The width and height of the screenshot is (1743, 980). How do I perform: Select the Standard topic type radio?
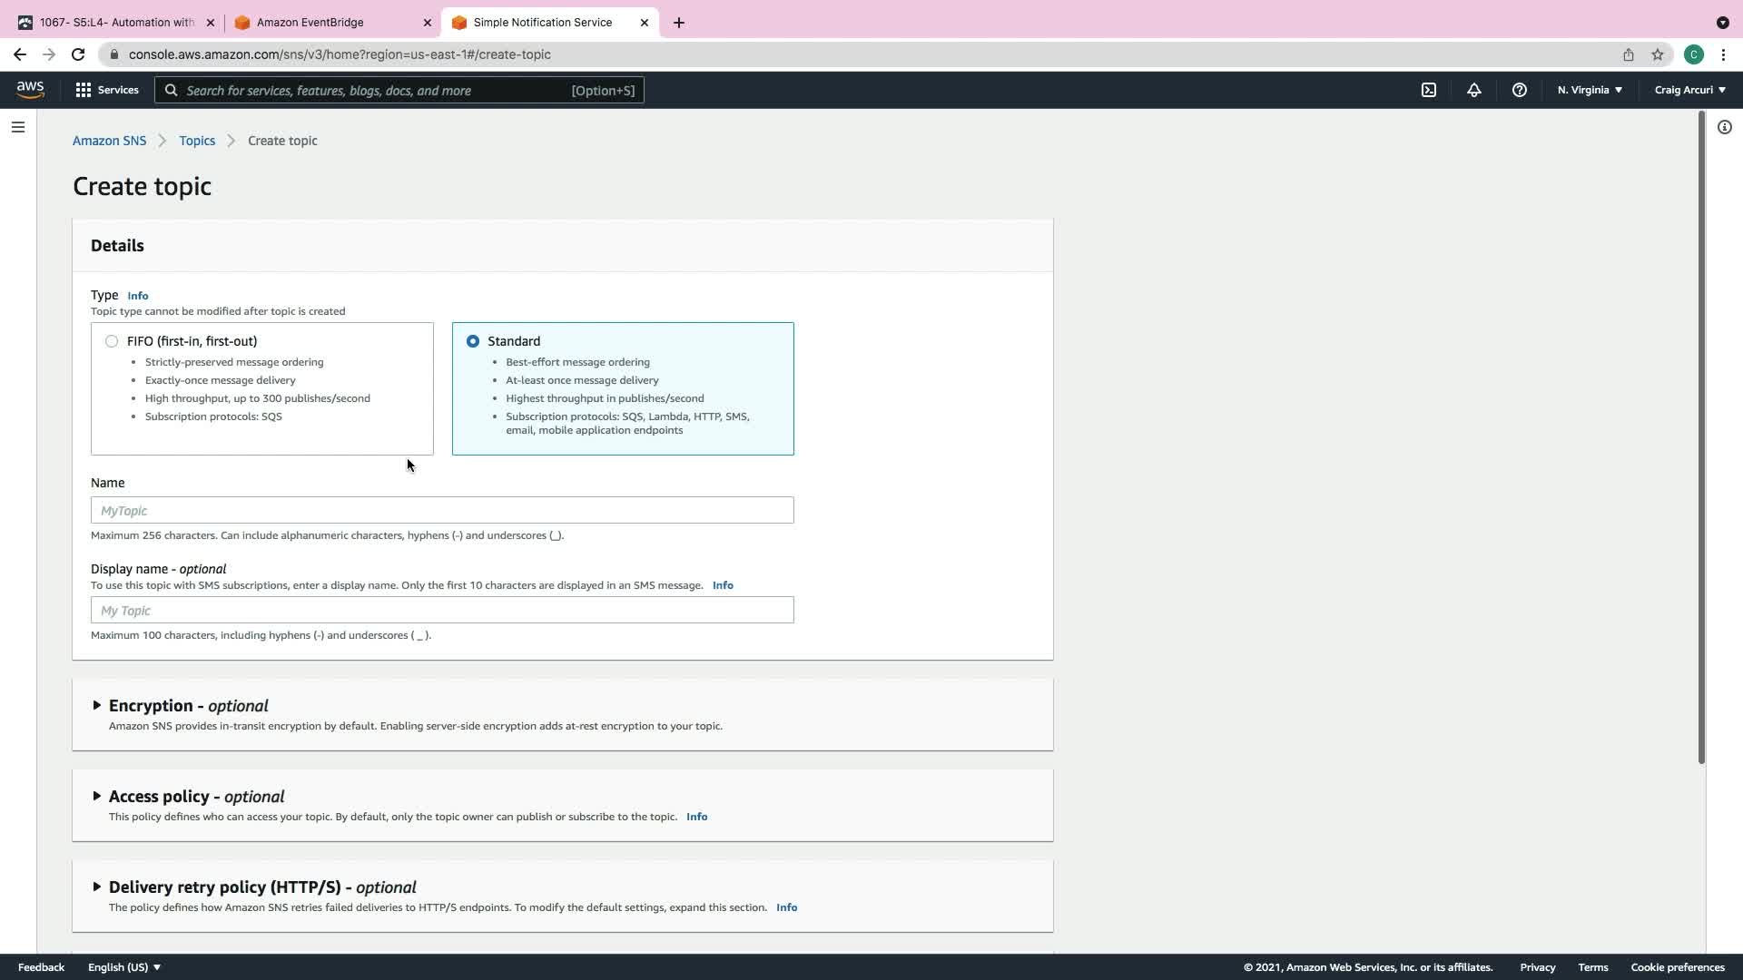(473, 341)
